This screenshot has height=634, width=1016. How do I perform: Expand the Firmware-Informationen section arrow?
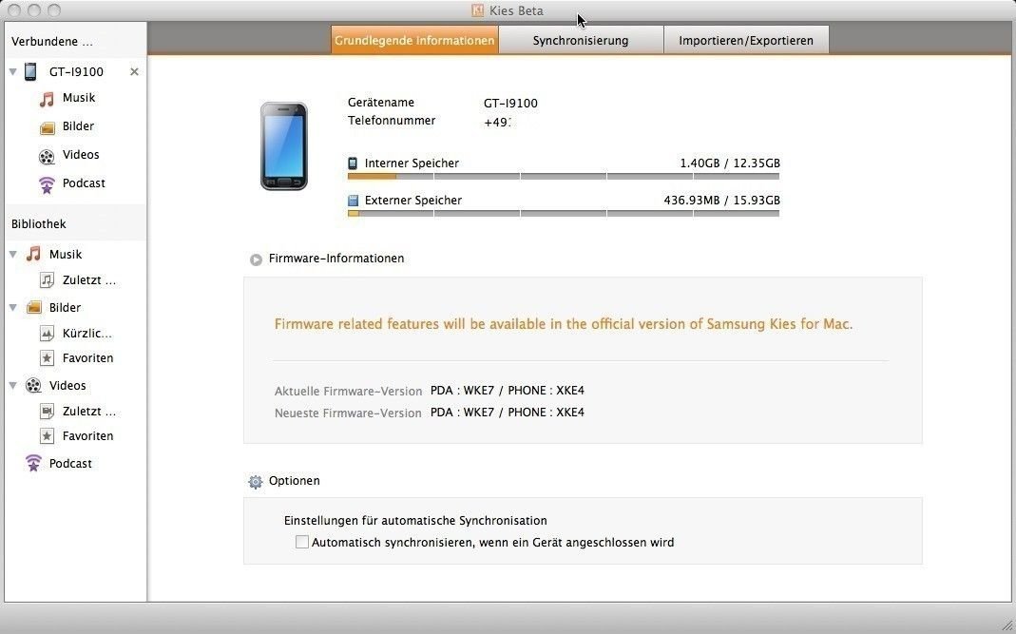256,259
